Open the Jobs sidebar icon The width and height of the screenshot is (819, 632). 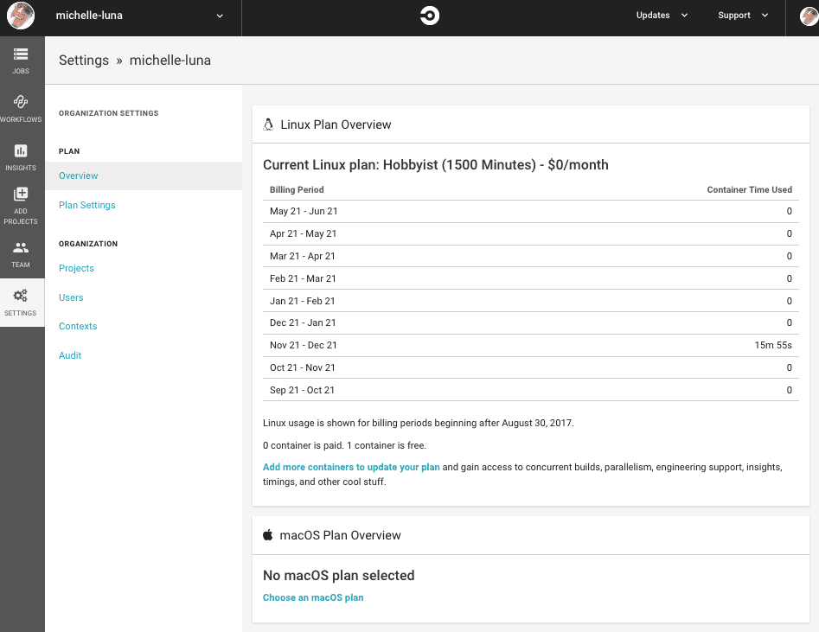[21, 54]
